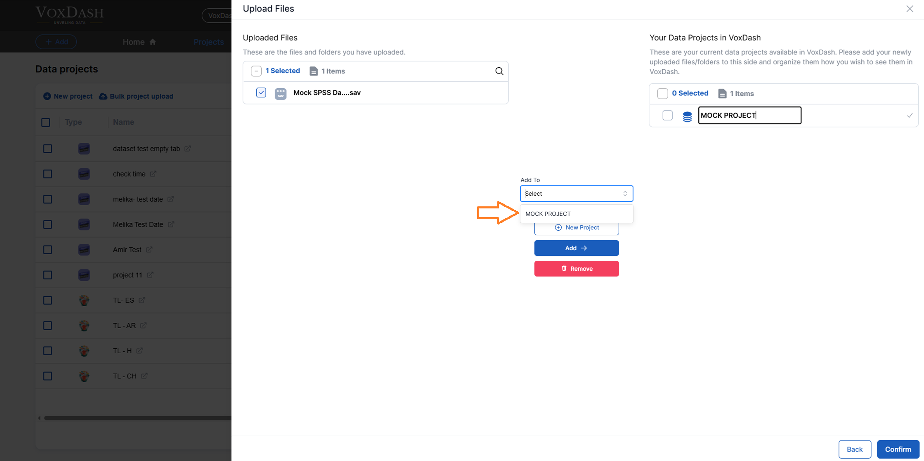The height and width of the screenshot is (461, 924).
Task: Click the red Remove button
Action: pos(576,269)
